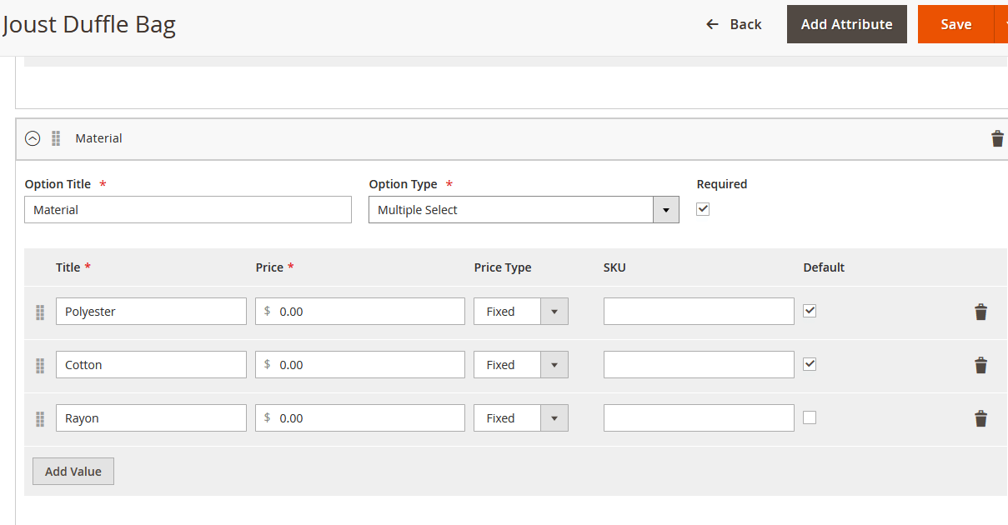Save the product changes

[x=955, y=24]
